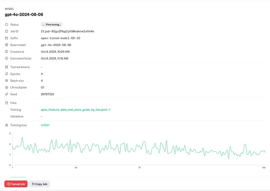Click the Estimated finish label
The image size is (270, 191).
(21, 58)
